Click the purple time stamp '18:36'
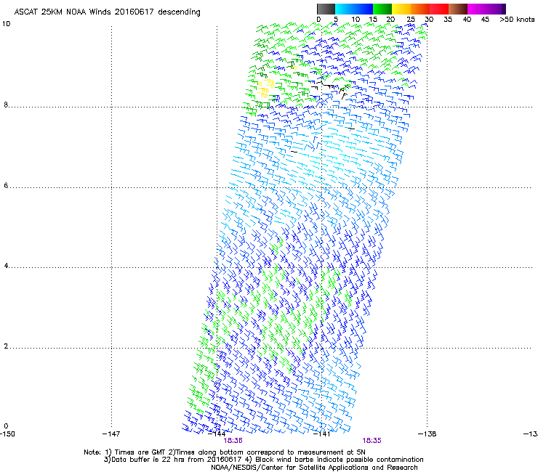538x472 pixels. [x=233, y=441]
